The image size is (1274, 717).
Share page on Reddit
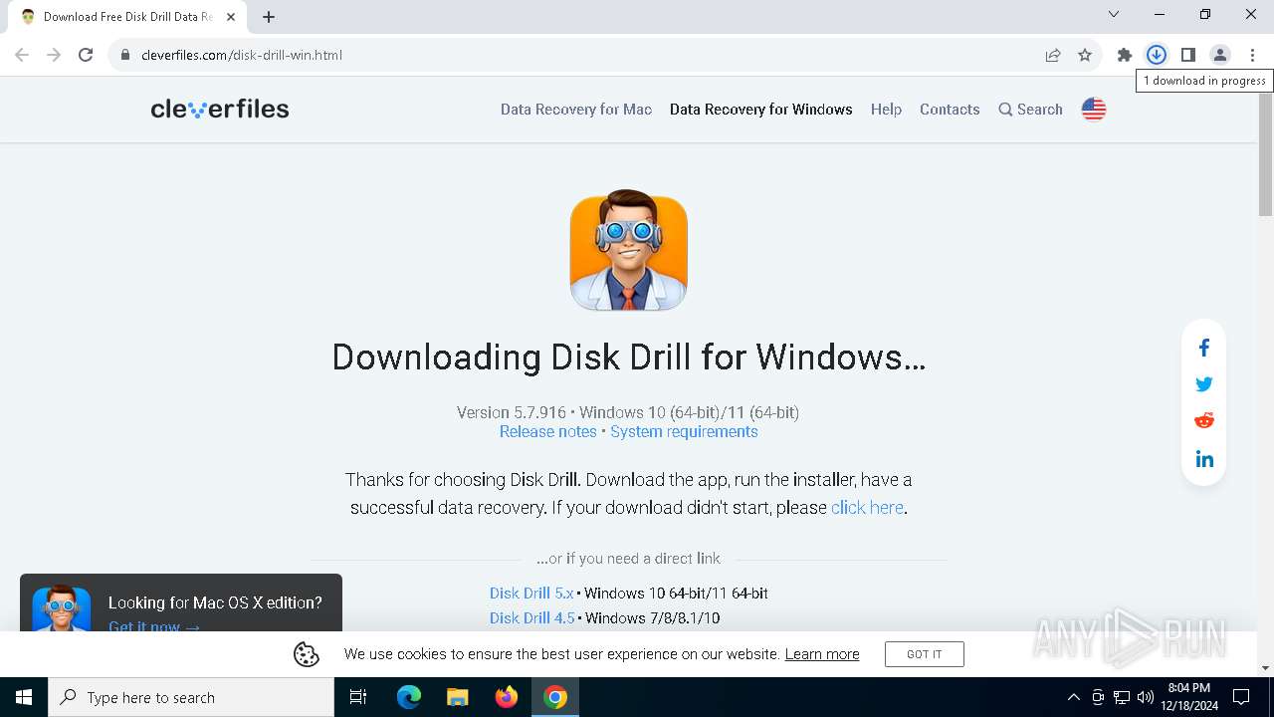1204,420
